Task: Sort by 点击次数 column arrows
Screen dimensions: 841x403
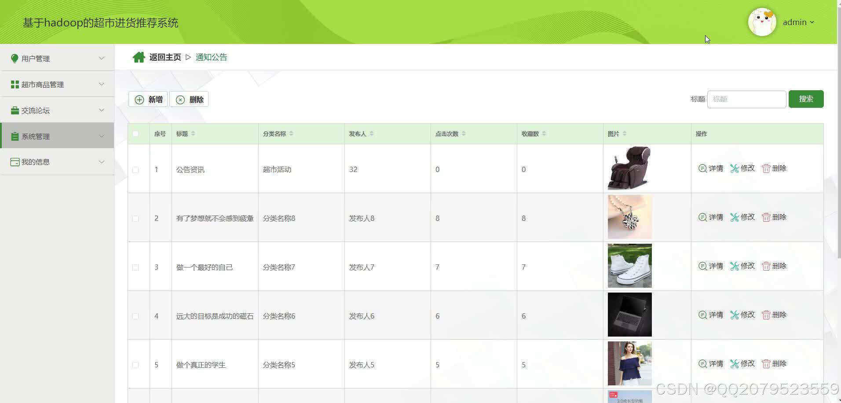Action: tap(464, 134)
